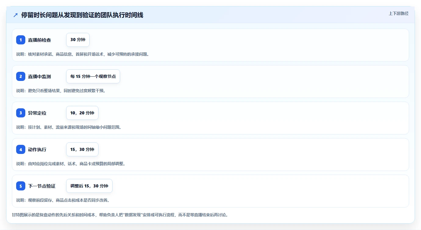Click step number badge 5
The width and height of the screenshot is (421, 230).
[x=21, y=186]
